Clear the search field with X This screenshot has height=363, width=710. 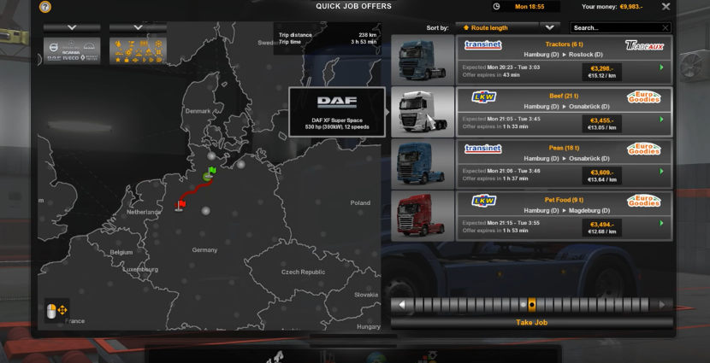tap(665, 27)
